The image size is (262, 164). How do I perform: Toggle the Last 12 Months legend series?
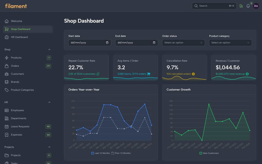pyautogui.click(x=101, y=153)
